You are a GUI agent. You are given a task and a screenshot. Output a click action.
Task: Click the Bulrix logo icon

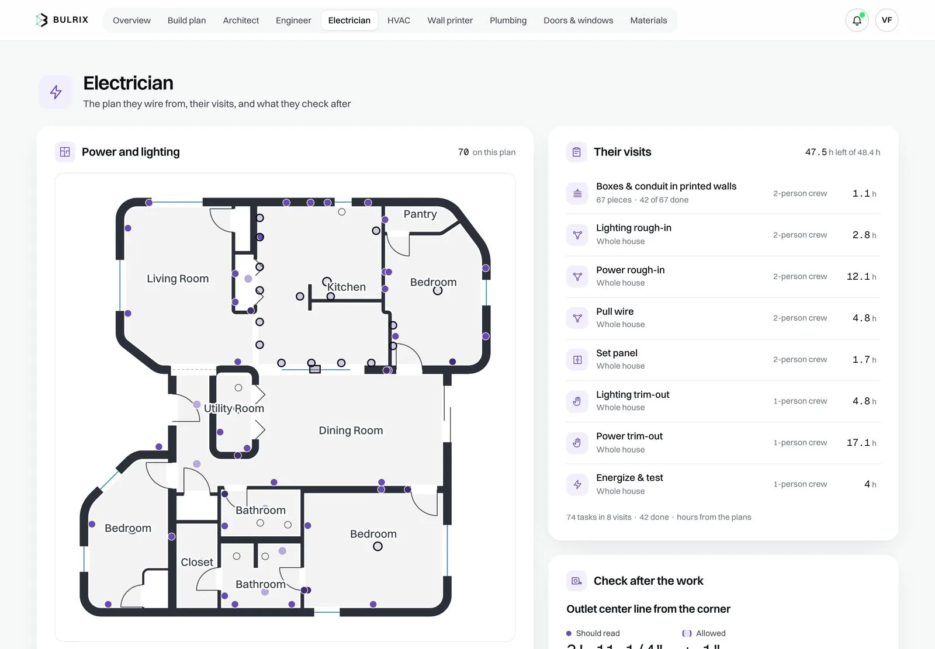(41, 20)
